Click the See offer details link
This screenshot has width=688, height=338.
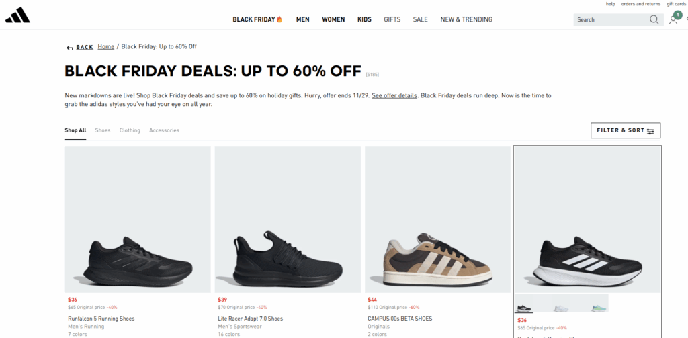[x=394, y=95]
